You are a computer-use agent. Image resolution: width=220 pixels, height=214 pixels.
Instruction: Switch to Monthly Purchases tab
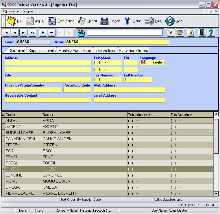75,50
